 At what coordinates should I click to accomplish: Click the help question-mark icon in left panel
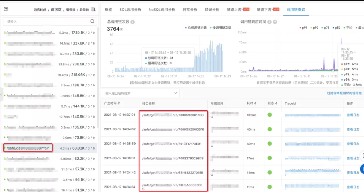point(6,9)
